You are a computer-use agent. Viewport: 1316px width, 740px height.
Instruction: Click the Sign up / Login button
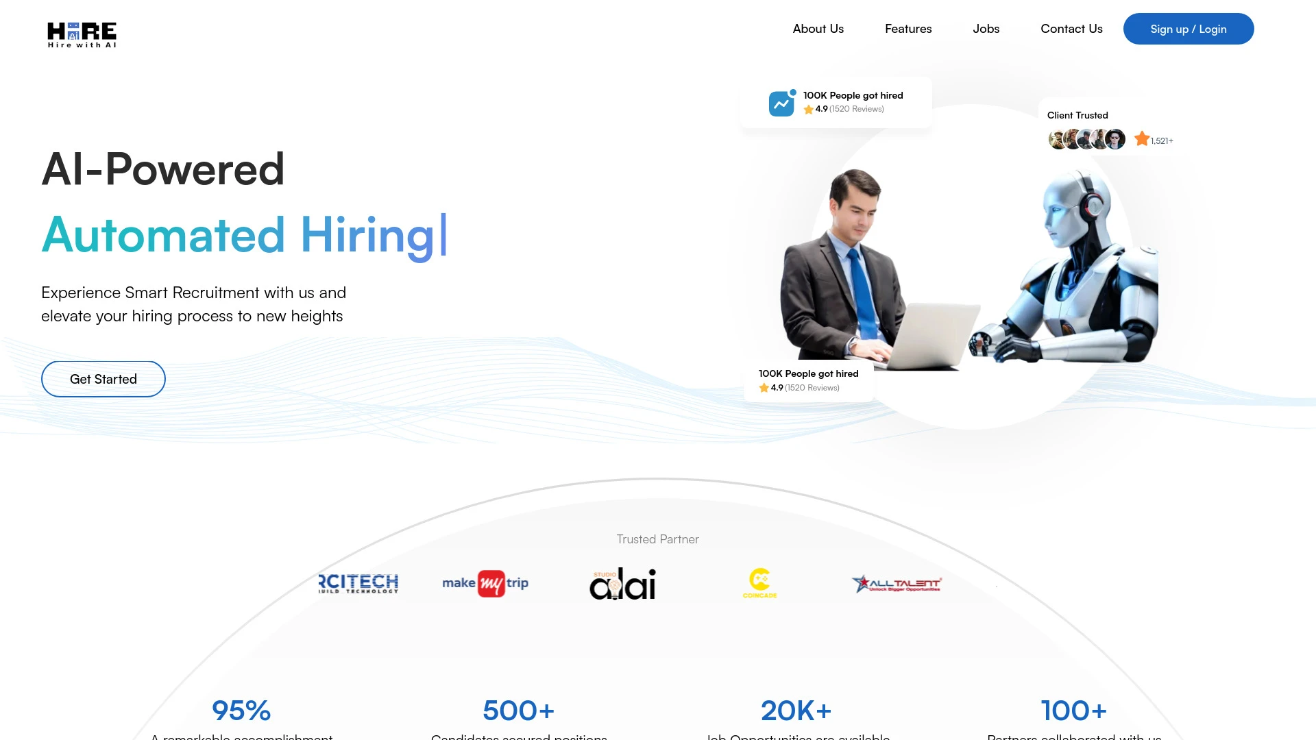(1189, 28)
